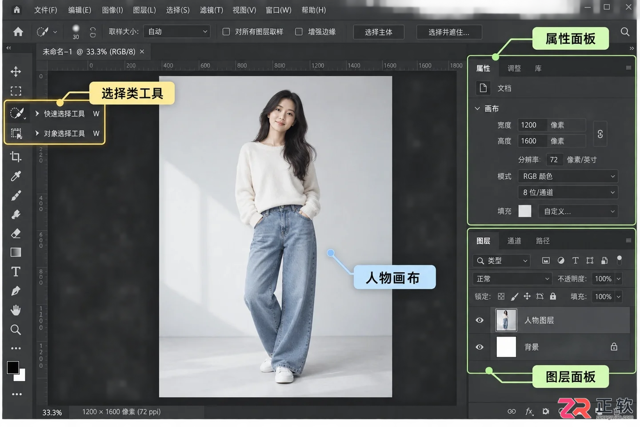Toggle lock image pixels brush icon
The width and height of the screenshot is (640, 427).
(514, 296)
